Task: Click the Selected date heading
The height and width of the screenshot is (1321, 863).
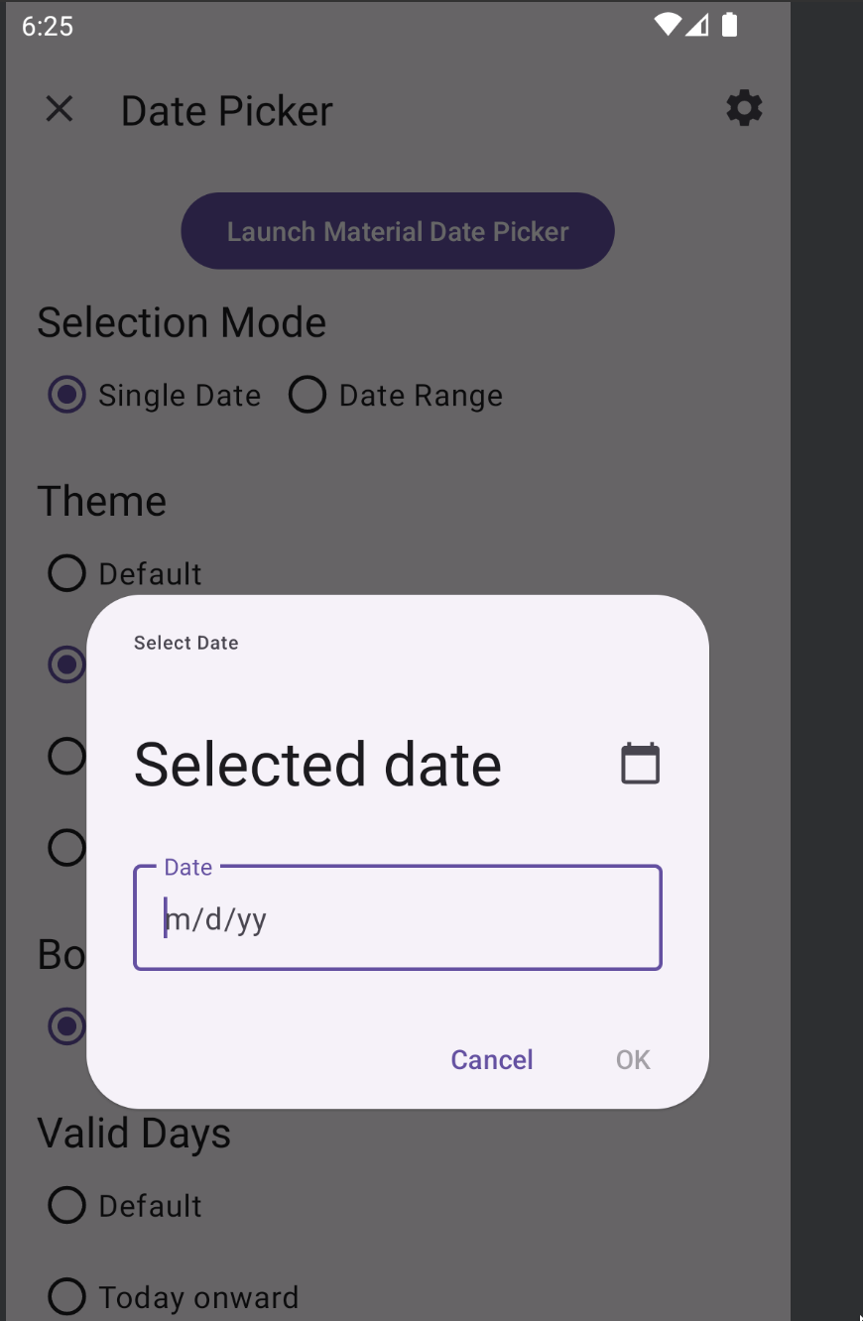Action: (317, 763)
